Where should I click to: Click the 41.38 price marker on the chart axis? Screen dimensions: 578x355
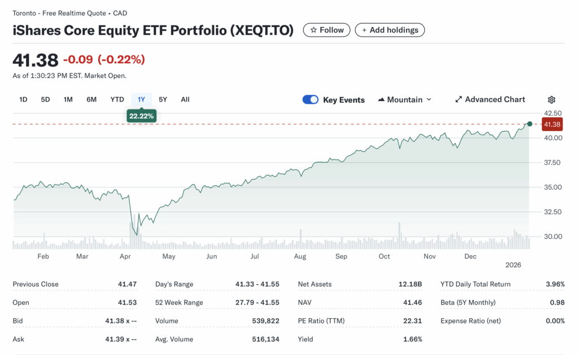[x=552, y=124]
